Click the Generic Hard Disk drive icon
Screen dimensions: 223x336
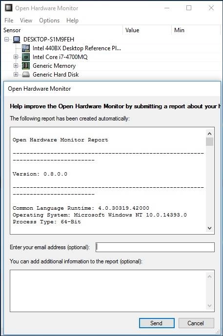(x=26, y=75)
